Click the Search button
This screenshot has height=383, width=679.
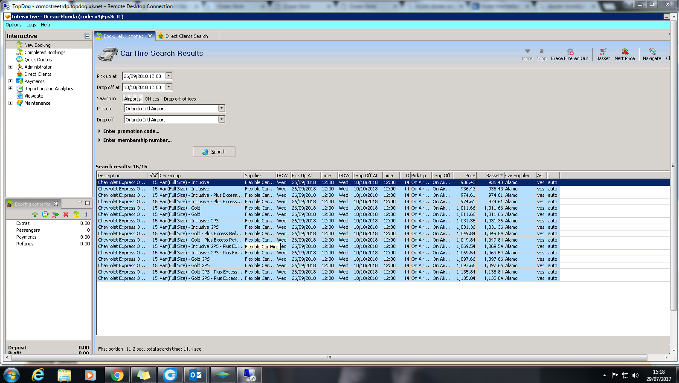(x=214, y=152)
